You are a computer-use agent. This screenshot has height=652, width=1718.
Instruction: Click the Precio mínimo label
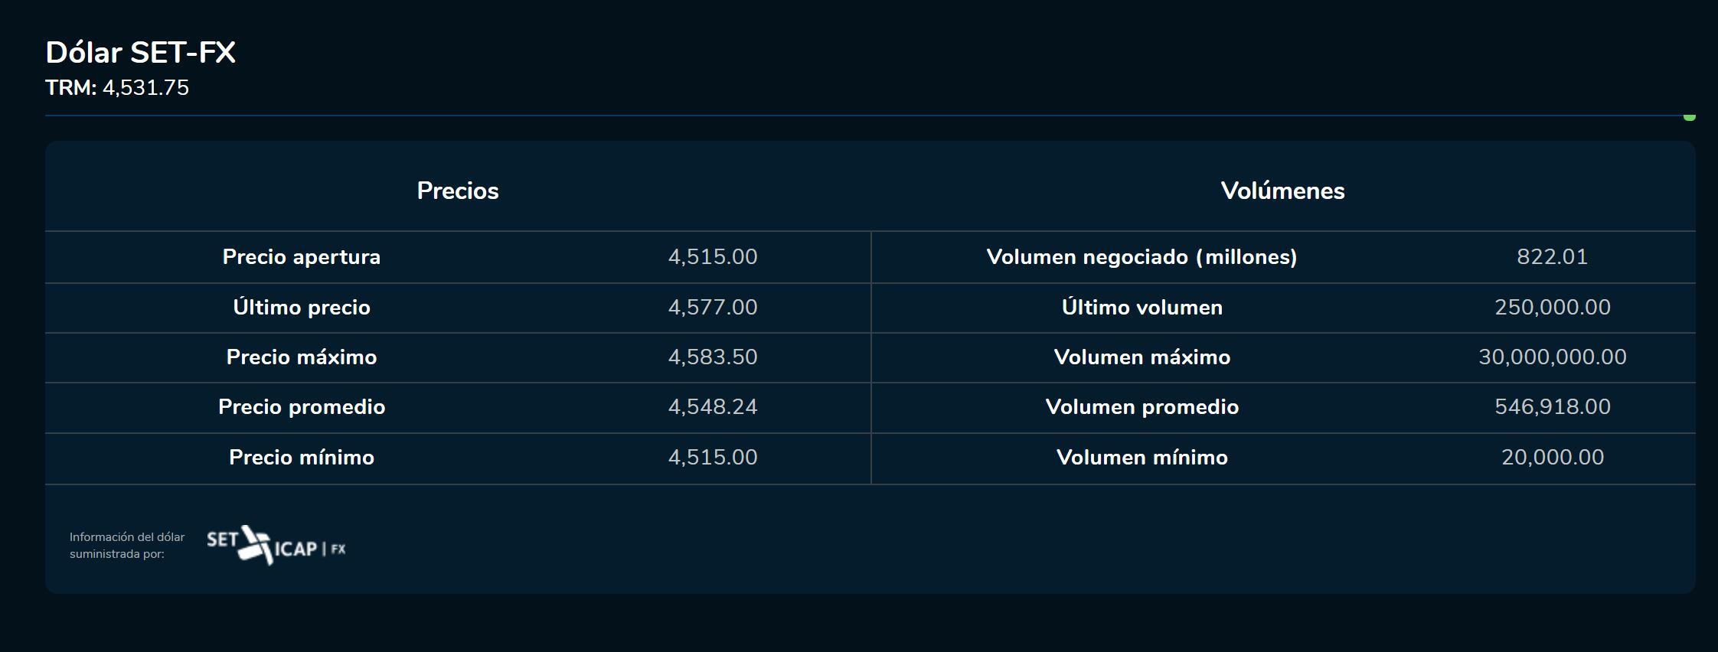click(302, 458)
